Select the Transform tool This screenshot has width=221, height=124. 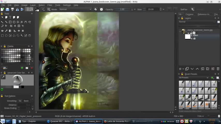[19, 26]
